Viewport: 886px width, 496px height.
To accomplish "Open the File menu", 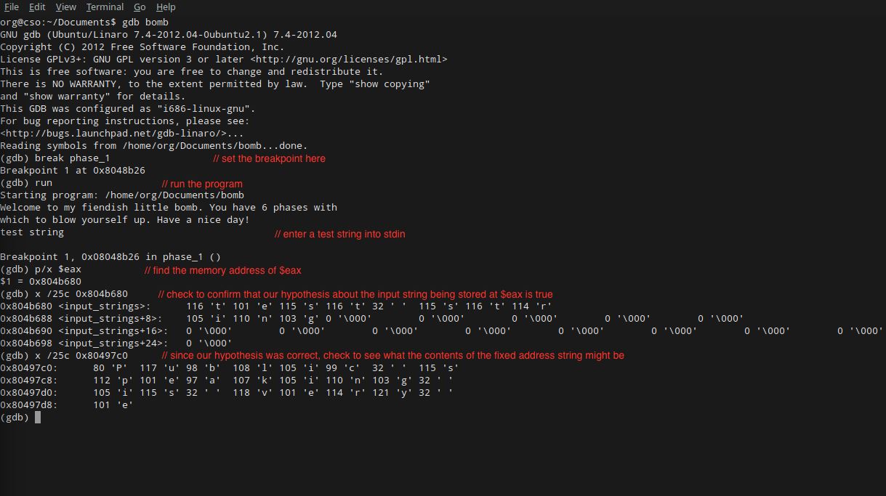I will pyautogui.click(x=12, y=7).
